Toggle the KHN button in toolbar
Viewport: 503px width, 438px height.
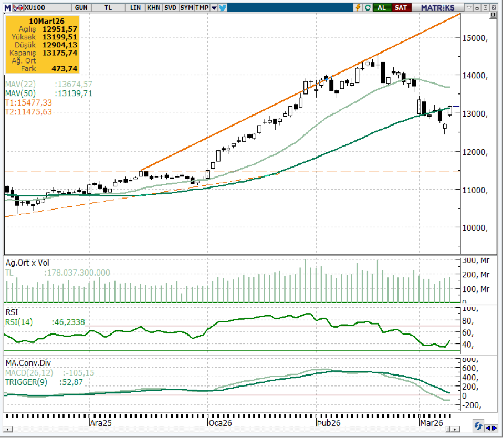[154, 8]
